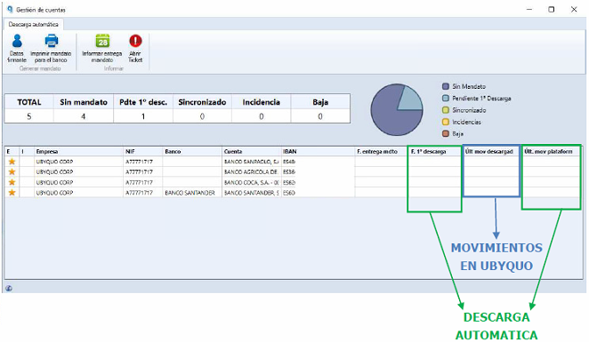The image size is (589, 342).
Task: Click the globe icon in status bar
Action: tap(9, 288)
